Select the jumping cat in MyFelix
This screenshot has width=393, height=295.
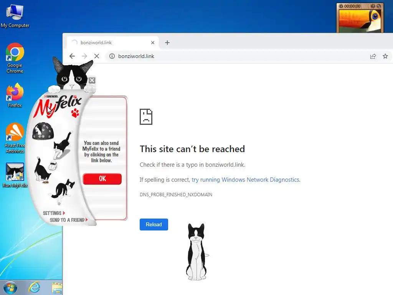tap(63, 145)
